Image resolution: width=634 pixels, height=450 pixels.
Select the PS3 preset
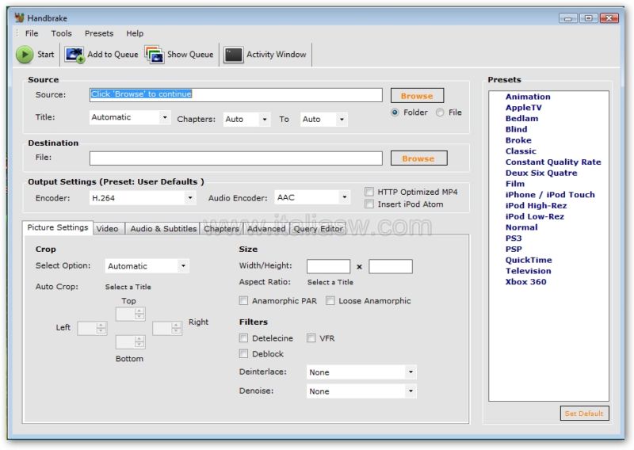click(514, 238)
